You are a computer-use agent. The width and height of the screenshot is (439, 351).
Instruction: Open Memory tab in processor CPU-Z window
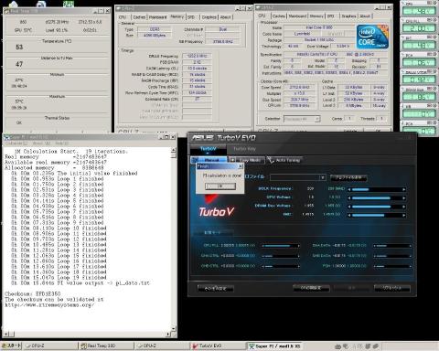coord(316,16)
